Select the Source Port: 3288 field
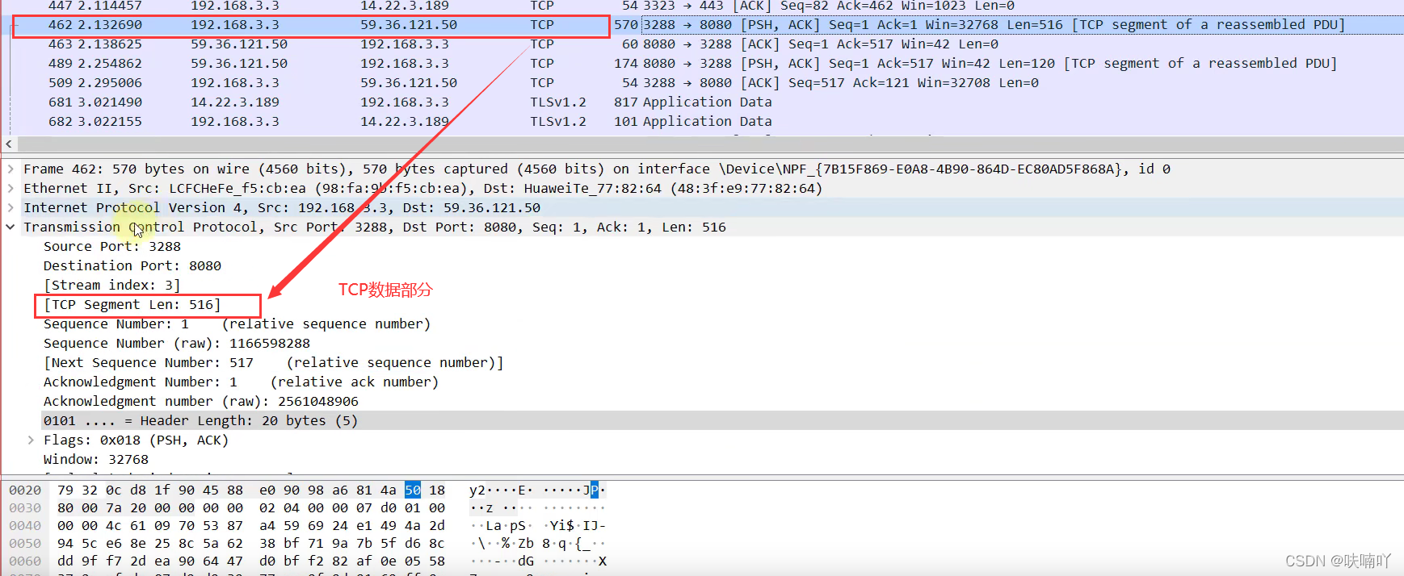Viewport: 1404px width, 576px height. click(x=112, y=246)
